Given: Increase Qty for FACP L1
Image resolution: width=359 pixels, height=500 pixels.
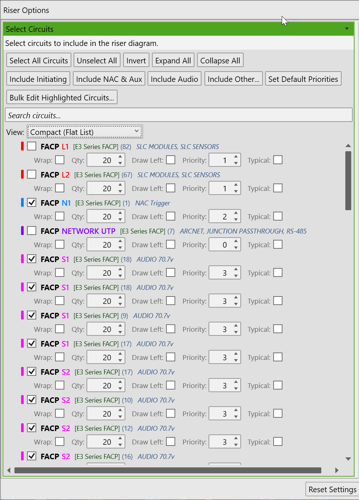Looking at the screenshot, I should tap(120, 157).
